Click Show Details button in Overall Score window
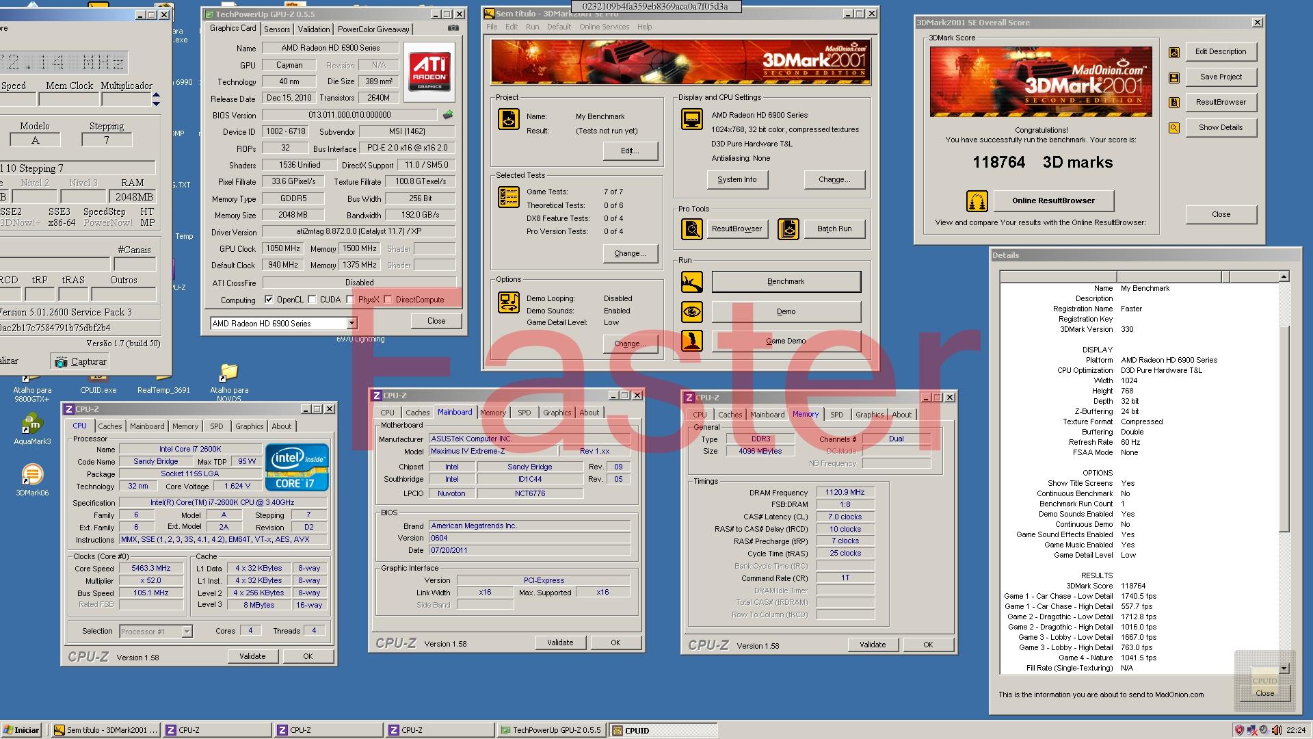1313x739 pixels. [1221, 127]
